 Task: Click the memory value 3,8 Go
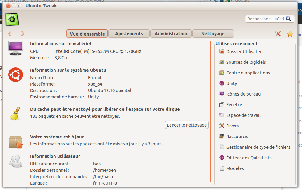[61, 58]
